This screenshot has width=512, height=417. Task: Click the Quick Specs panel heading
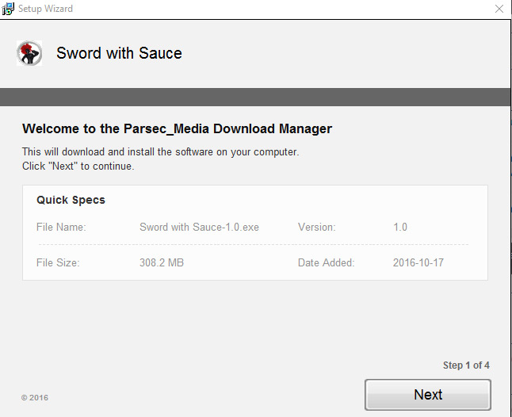71,200
